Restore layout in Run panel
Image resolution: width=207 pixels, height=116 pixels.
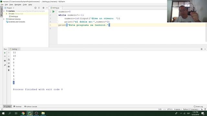tap(5, 61)
